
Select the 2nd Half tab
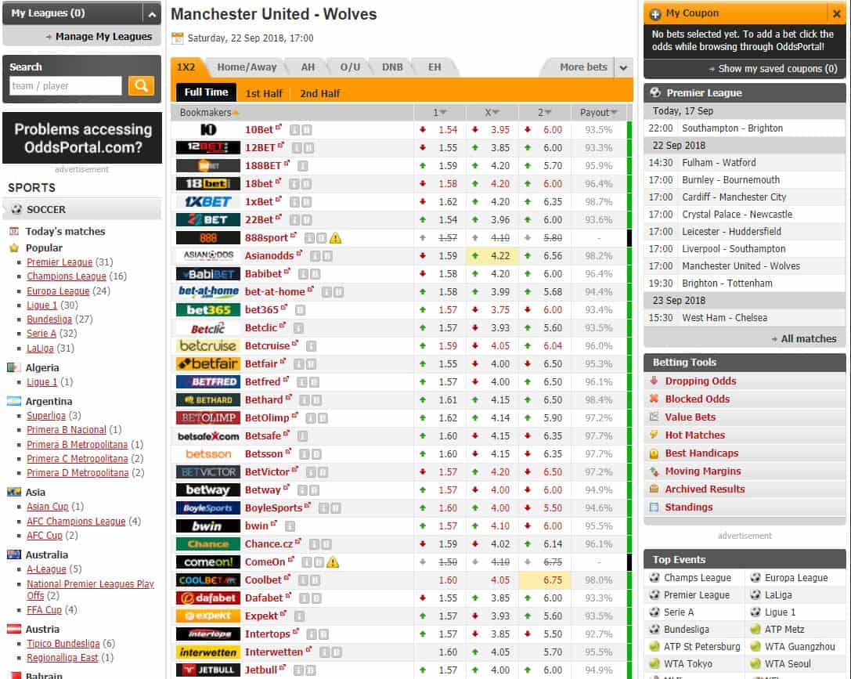point(319,93)
